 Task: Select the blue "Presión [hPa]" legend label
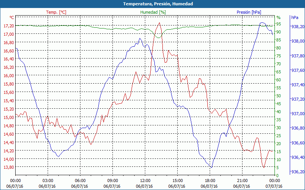249,12
